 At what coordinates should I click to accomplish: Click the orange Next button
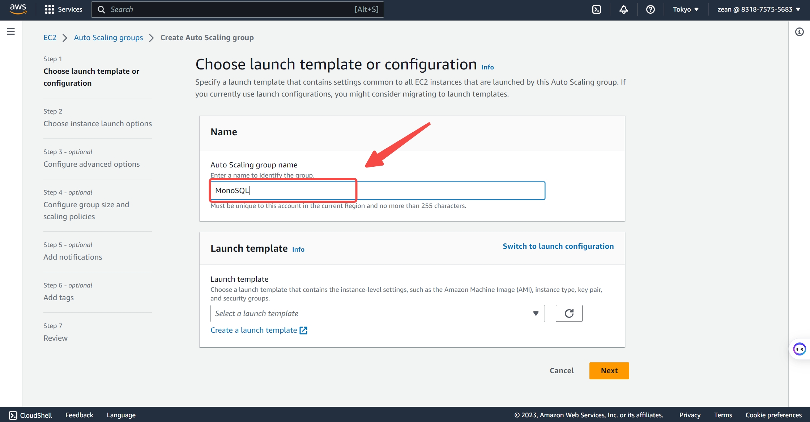(609, 371)
